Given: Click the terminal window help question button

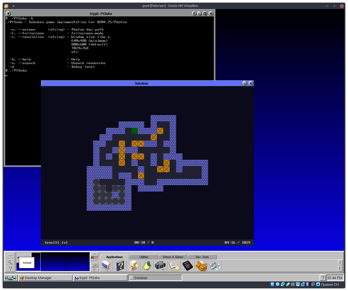Looking at the screenshot, I should (194, 14).
